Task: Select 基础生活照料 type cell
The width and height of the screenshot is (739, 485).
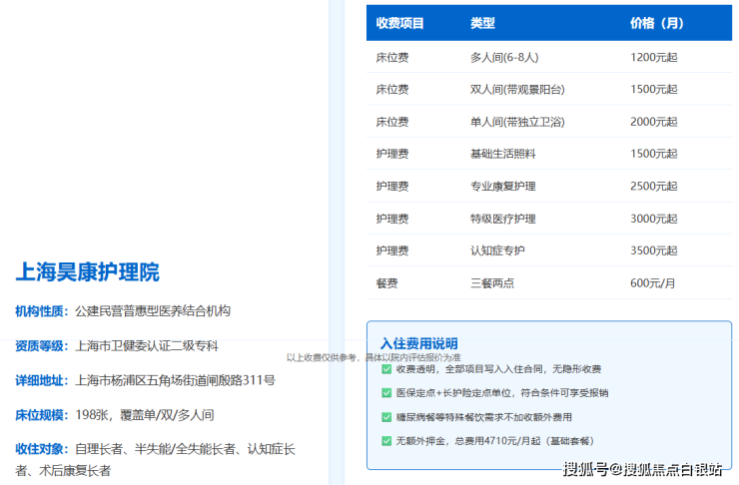Action: (x=503, y=154)
